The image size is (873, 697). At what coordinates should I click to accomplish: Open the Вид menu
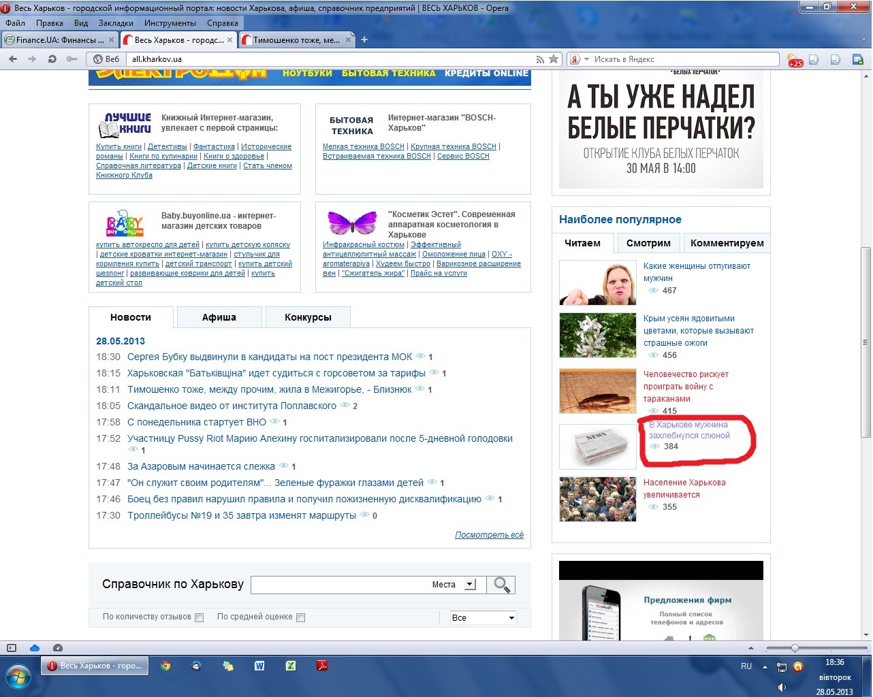[81, 23]
